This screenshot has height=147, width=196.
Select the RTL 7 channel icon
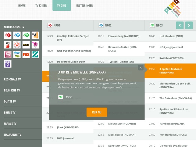click(26, 45)
